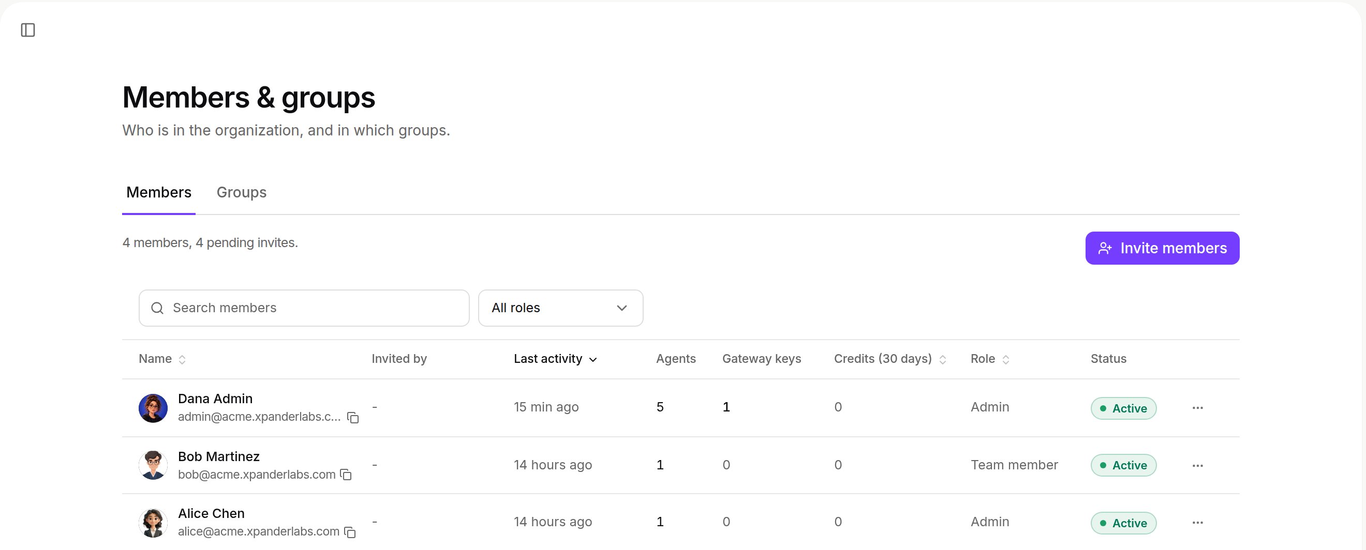Open more options for Alice Chen

pos(1197,523)
